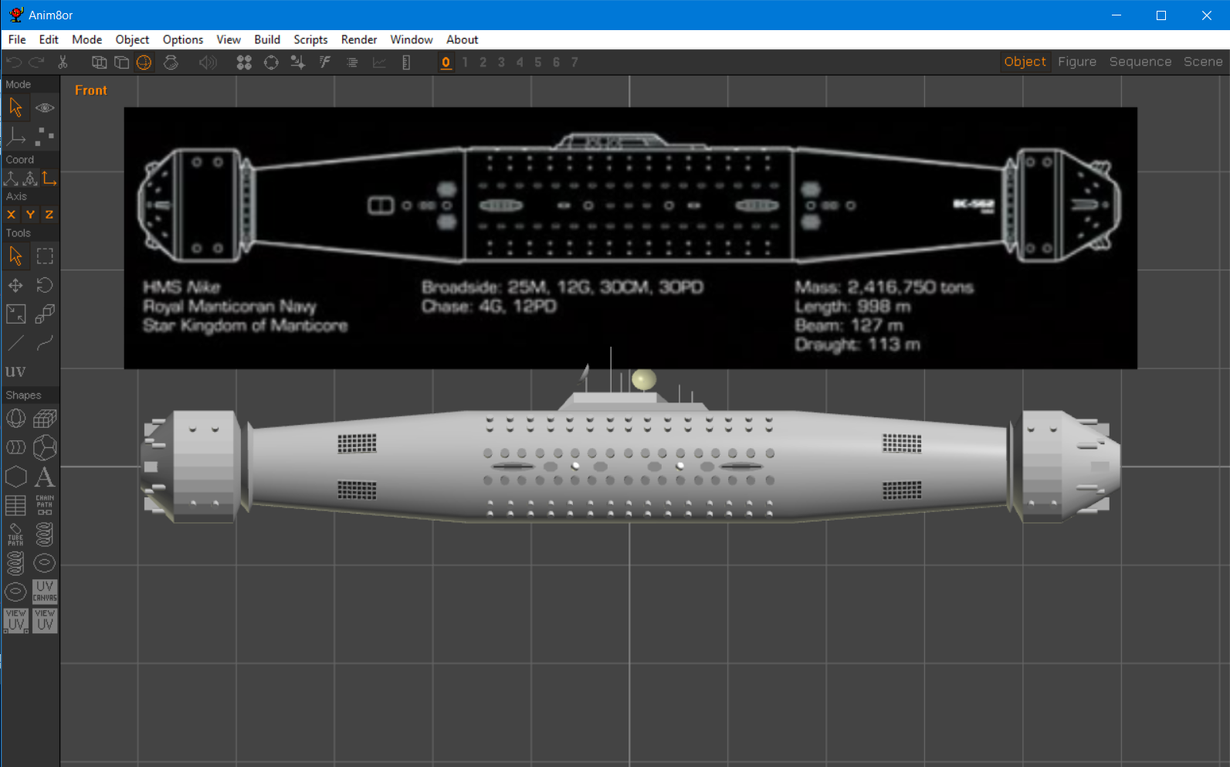Screen dimensions: 1230x767
Task: Select layer 5 in the toolbar
Action: (x=537, y=63)
